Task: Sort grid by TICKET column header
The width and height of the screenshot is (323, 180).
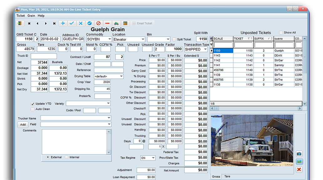Action: tap(243, 39)
